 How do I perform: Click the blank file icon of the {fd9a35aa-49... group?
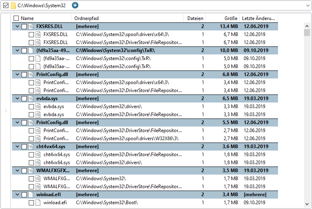(x=31, y=50)
